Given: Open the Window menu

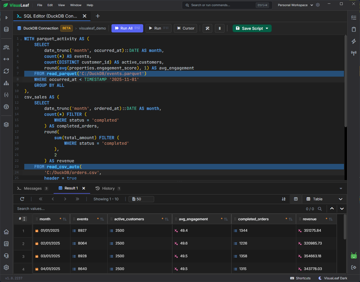Looking at the screenshot, I should coord(76,5).
